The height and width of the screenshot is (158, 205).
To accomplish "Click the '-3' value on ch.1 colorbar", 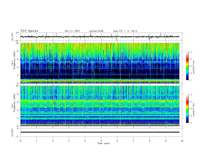I will (191, 52).
